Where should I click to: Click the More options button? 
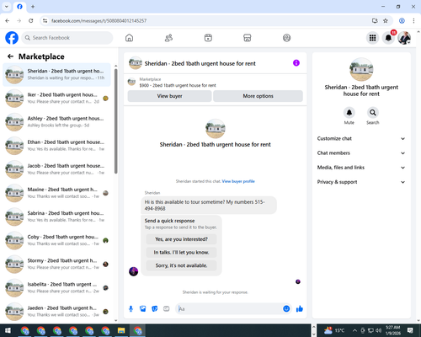click(258, 96)
